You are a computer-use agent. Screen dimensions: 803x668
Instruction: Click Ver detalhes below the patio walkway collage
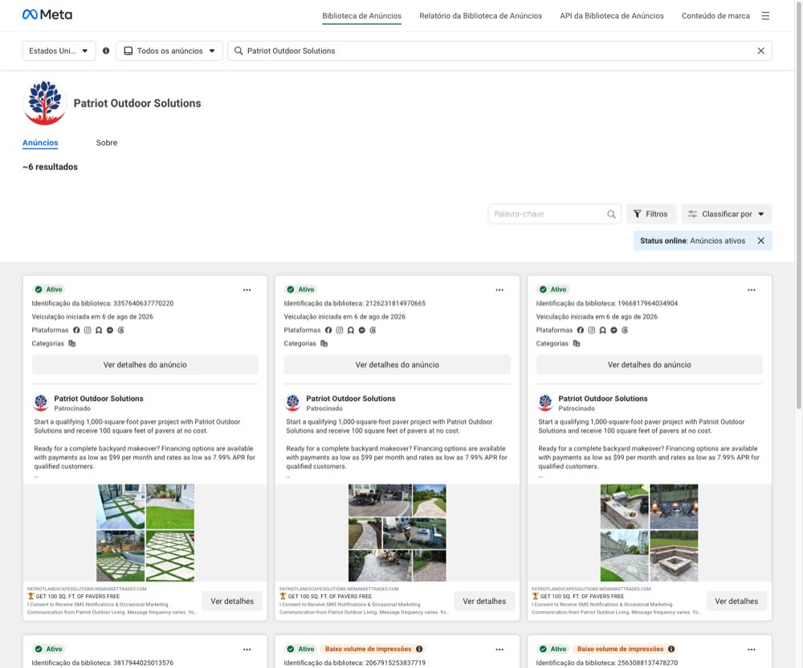point(484,601)
